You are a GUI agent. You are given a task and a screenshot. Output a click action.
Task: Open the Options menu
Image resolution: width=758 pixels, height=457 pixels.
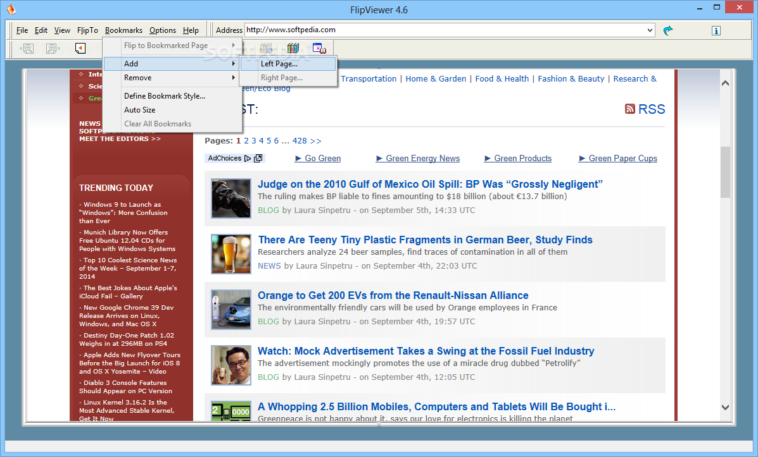162,30
